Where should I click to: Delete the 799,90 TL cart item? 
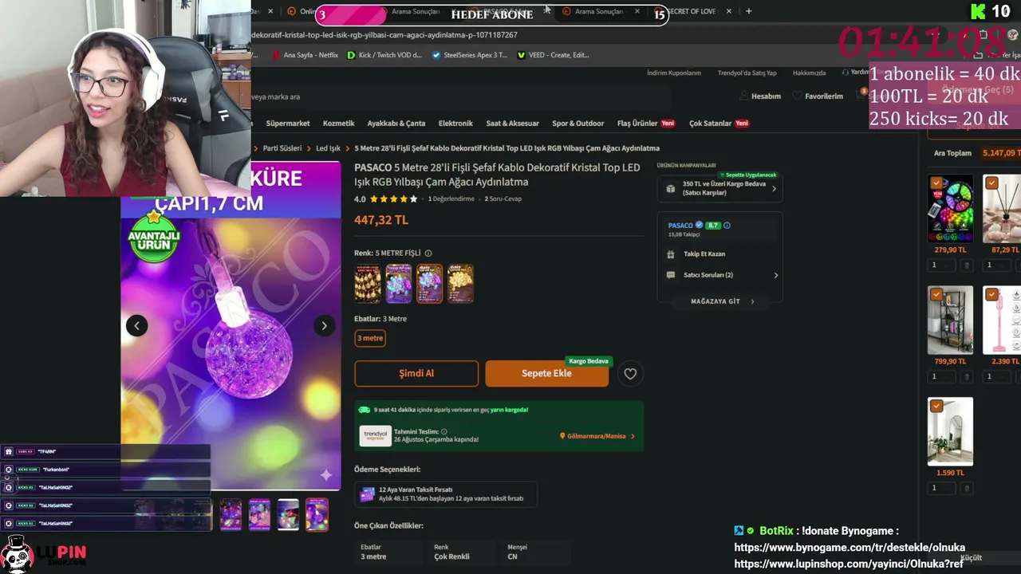(967, 377)
